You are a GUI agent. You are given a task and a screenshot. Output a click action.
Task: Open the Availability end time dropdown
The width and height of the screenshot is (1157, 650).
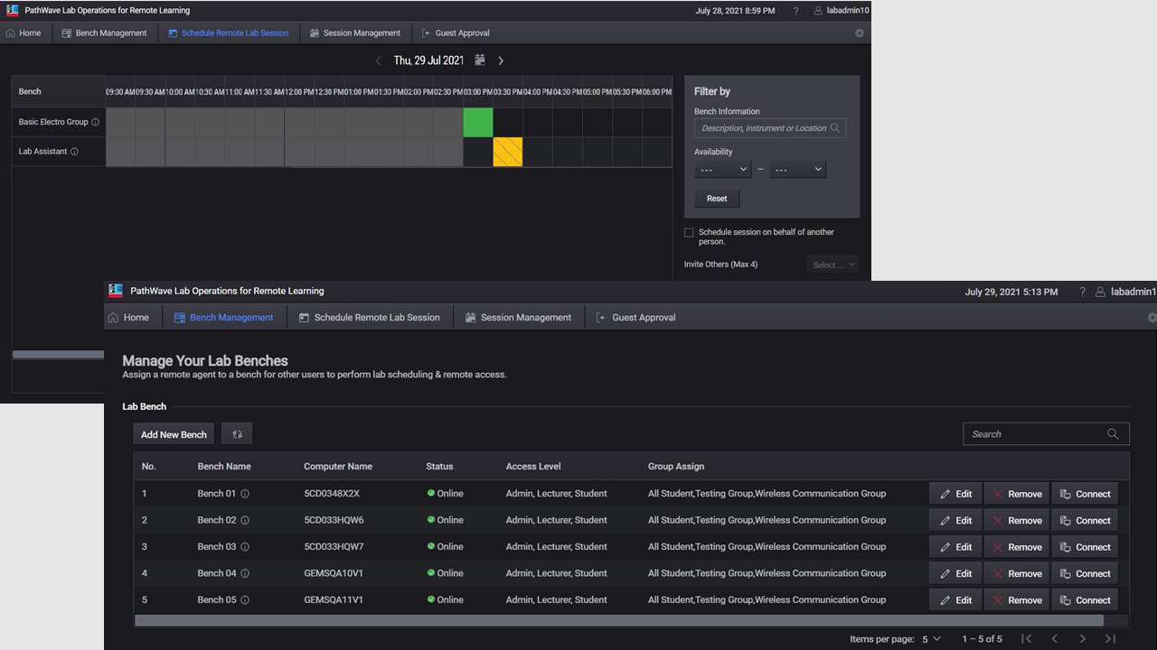pos(797,170)
